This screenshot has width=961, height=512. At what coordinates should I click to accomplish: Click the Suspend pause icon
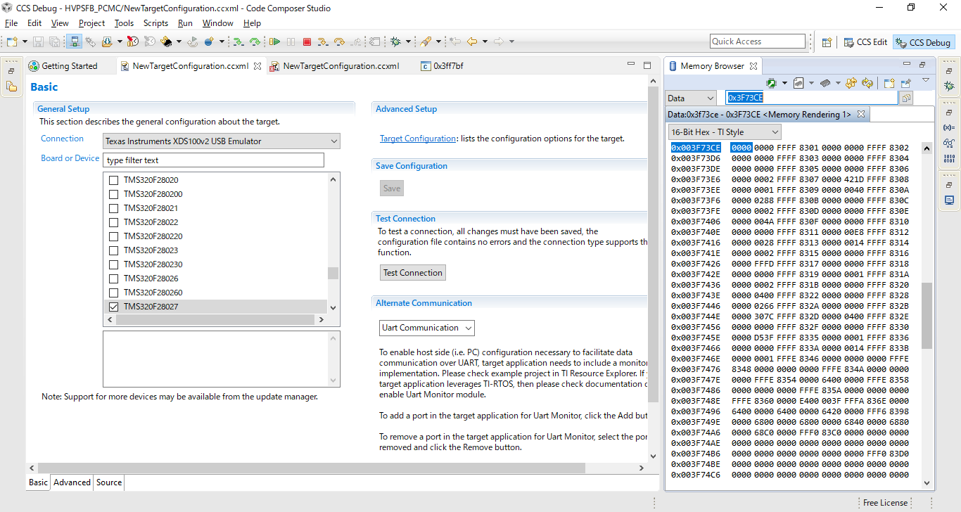click(291, 41)
